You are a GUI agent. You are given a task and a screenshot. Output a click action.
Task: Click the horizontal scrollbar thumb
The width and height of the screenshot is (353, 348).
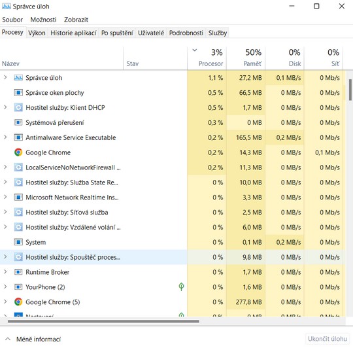tap(103, 321)
